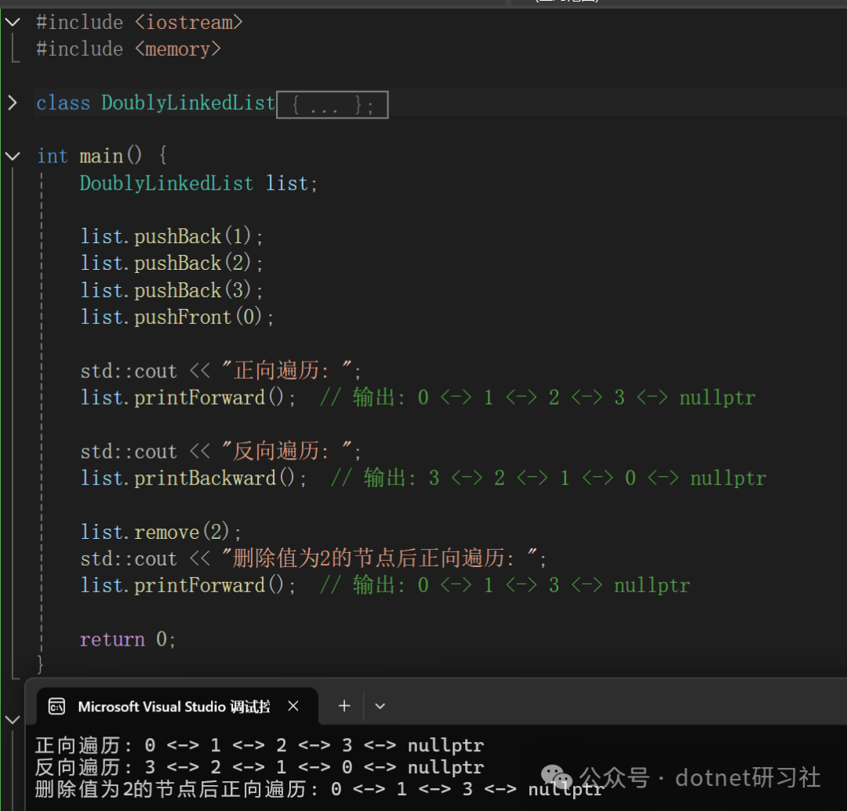Image resolution: width=847 pixels, height=811 pixels.
Task: Click the list.pushBack(2); line
Action: [x=172, y=263]
